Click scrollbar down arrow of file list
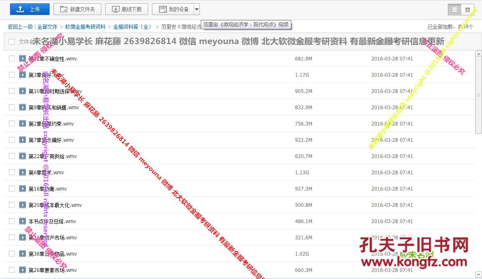 pos(478,274)
